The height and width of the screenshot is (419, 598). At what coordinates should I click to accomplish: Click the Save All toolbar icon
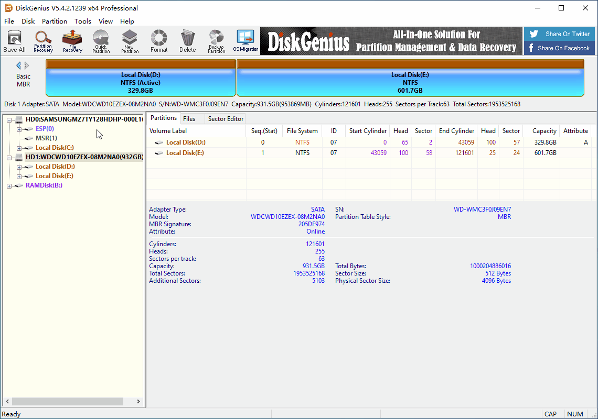tap(15, 41)
